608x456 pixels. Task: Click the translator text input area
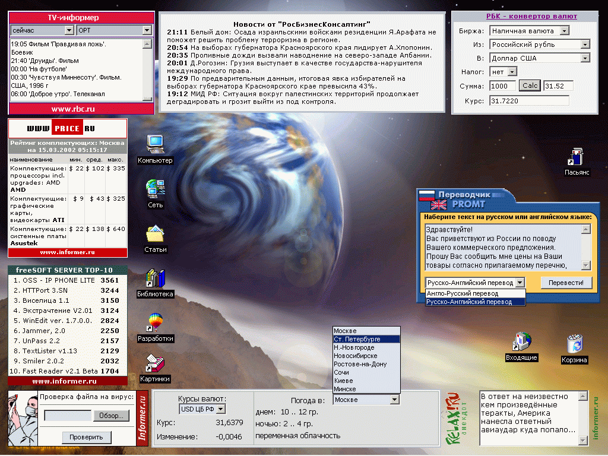(x=503, y=247)
